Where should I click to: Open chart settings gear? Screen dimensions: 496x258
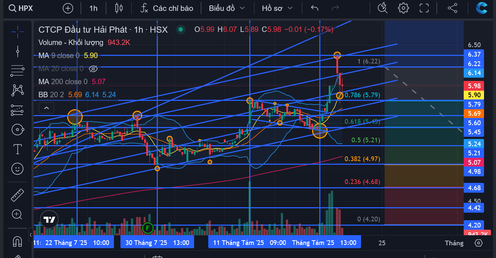[403, 8]
